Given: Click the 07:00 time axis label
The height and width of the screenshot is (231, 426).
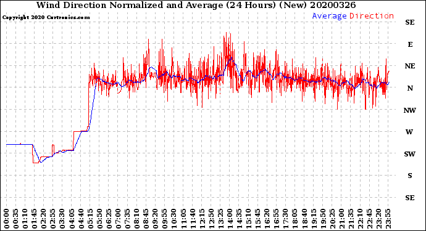Looking at the screenshot, I should point(118,219).
